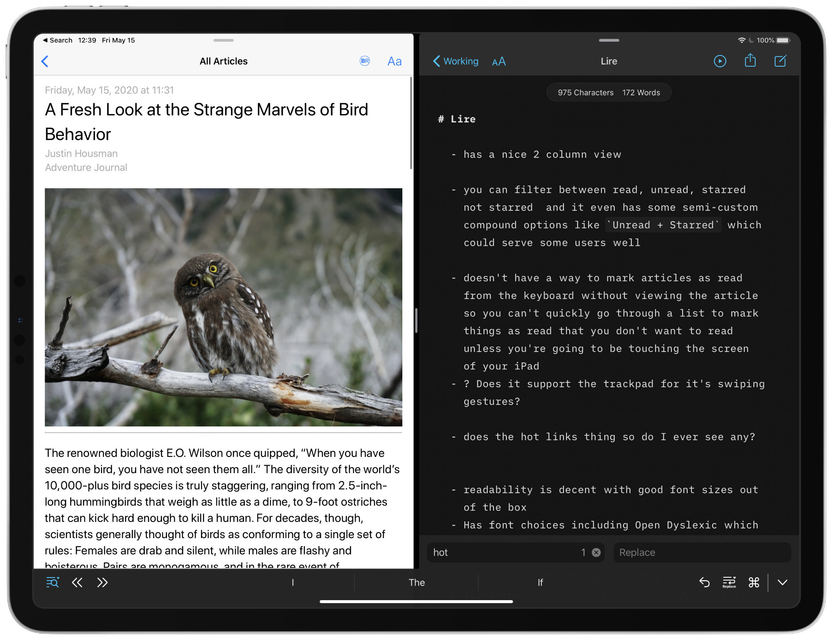
Task: Dismiss the keyboard with the down chevron
Action: pos(782,583)
